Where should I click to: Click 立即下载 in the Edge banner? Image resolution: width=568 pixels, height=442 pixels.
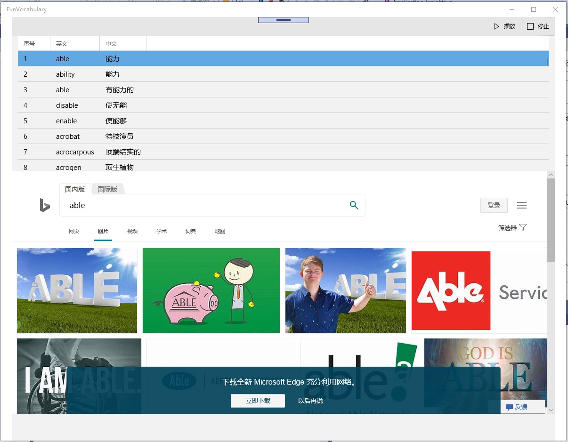click(258, 401)
